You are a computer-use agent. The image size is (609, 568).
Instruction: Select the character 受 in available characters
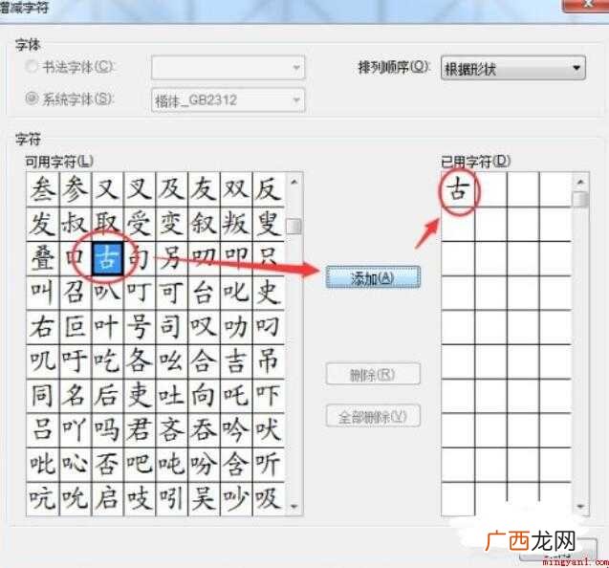(140, 224)
